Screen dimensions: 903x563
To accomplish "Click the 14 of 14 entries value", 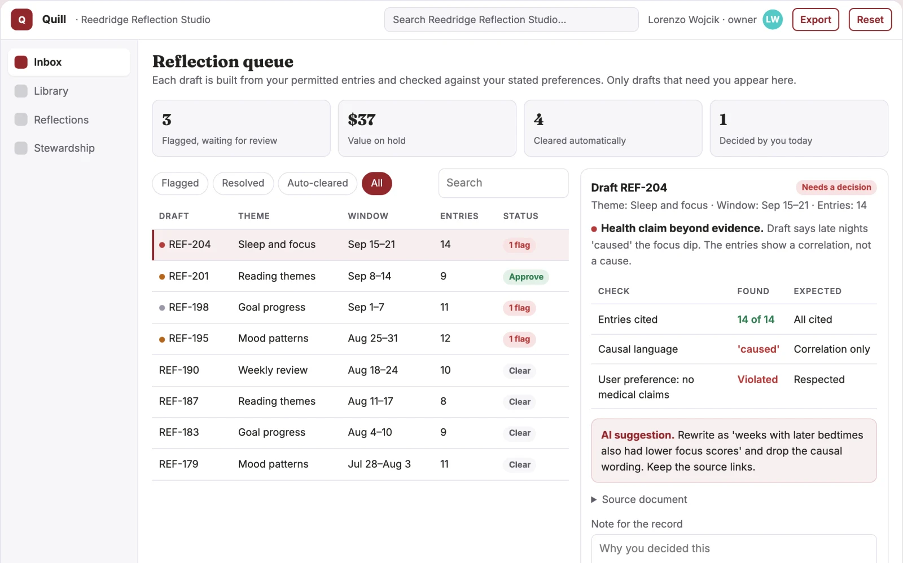I will pyautogui.click(x=756, y=320).
